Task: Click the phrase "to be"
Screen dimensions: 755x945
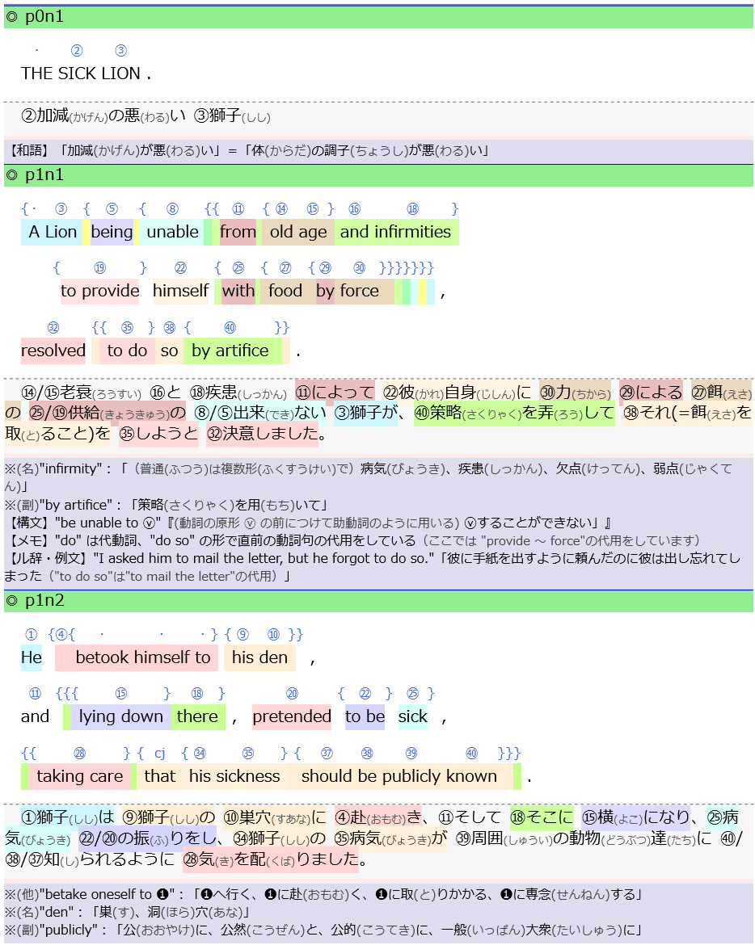Action: point(365,716)
